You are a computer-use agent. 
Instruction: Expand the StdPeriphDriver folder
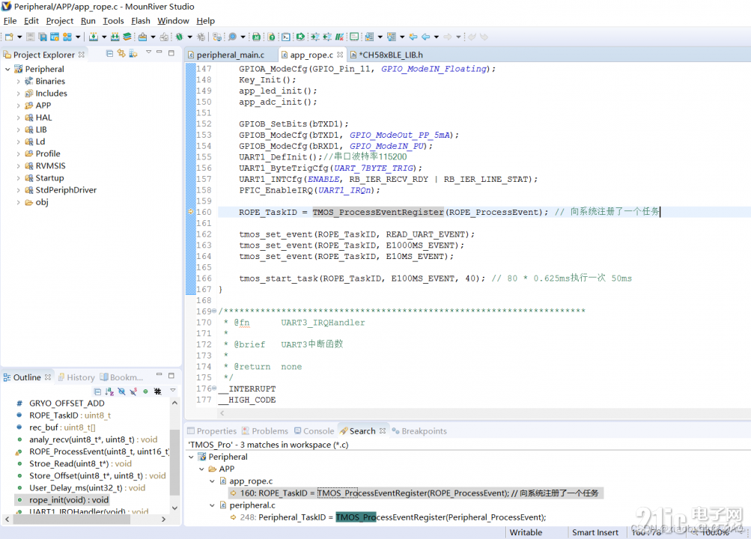[18, 190]
